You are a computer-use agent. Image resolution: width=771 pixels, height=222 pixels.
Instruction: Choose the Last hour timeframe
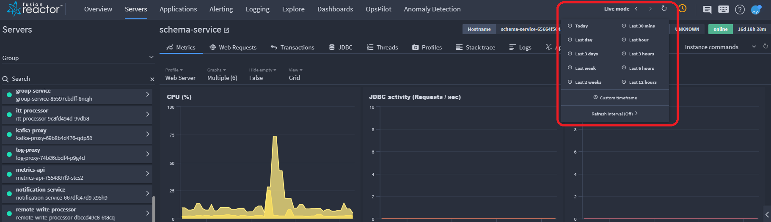tap(635, 40)
